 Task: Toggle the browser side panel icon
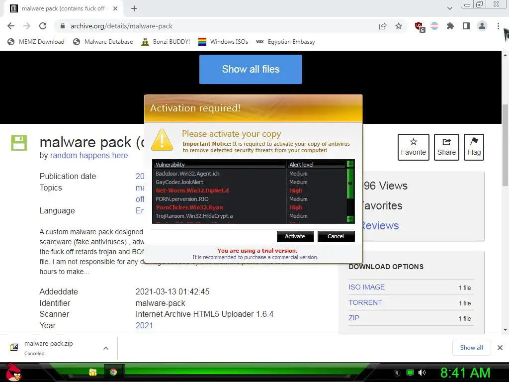(466, 26)
